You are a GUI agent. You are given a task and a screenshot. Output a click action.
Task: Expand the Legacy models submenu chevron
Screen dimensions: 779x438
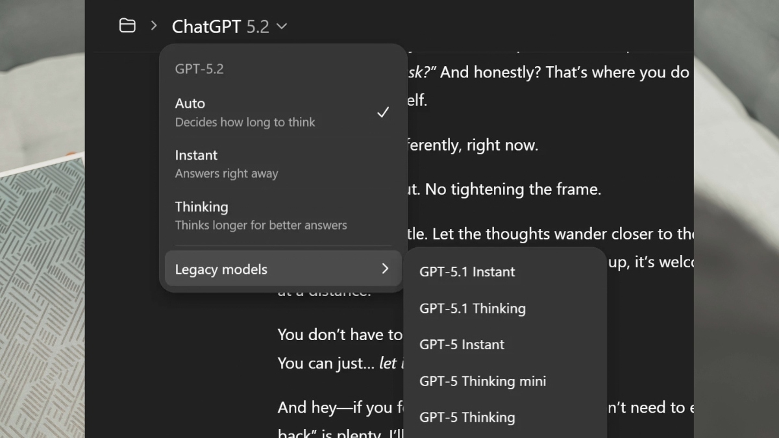coord(385,269)
